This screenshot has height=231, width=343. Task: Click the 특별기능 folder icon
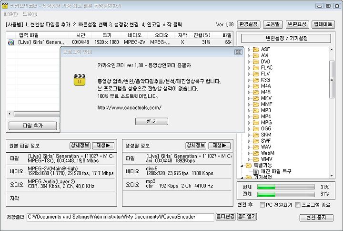(x=249, y=165)
